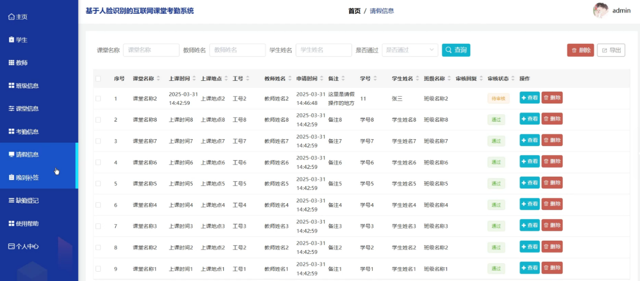Click the sort arrows beside 审核状态 header

pos(513,79)
